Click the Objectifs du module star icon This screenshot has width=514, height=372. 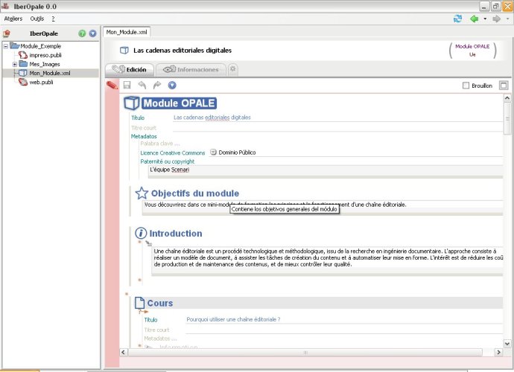point(142,193)
